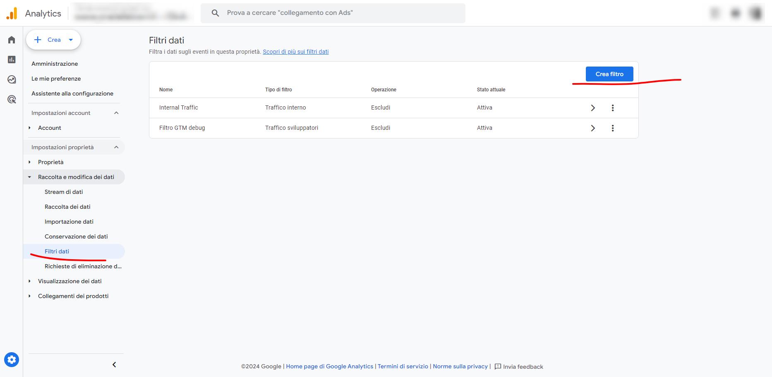
Task: Select Conservazione dei dati menu item
Action: pos(76,236)
